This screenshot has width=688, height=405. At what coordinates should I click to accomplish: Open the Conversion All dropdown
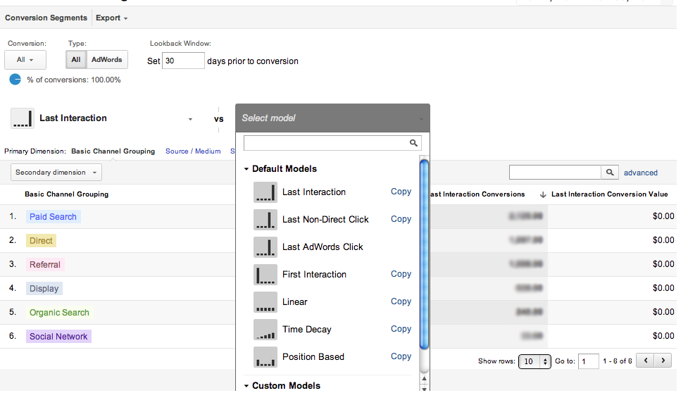click(x=25, y=60)
